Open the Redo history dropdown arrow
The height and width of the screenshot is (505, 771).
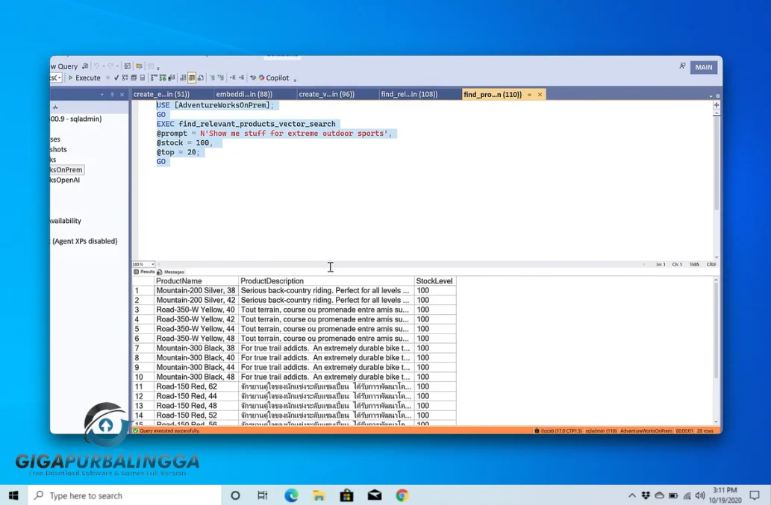117,66
